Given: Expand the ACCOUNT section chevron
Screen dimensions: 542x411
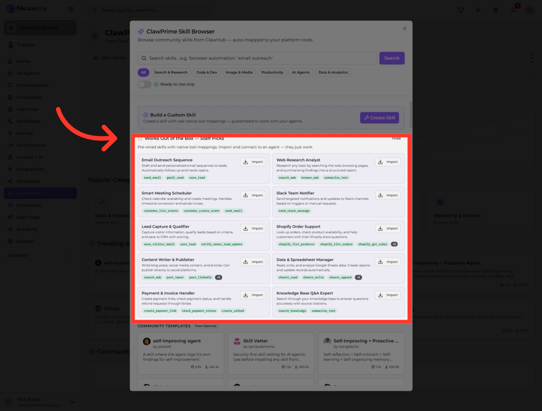Looking at the screenshot, I should [71, 256].
